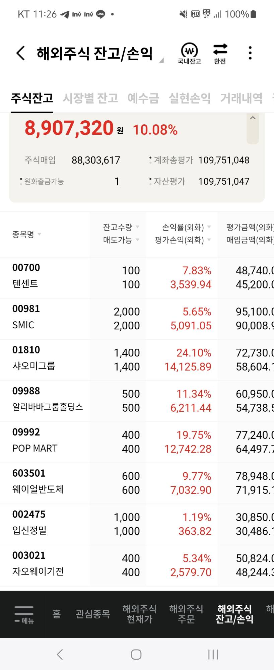Image resolution: width=274 pixels, height=670 pixels.
Task: Open the hamburger 메뉴 icon
Action: coord(24,614)
